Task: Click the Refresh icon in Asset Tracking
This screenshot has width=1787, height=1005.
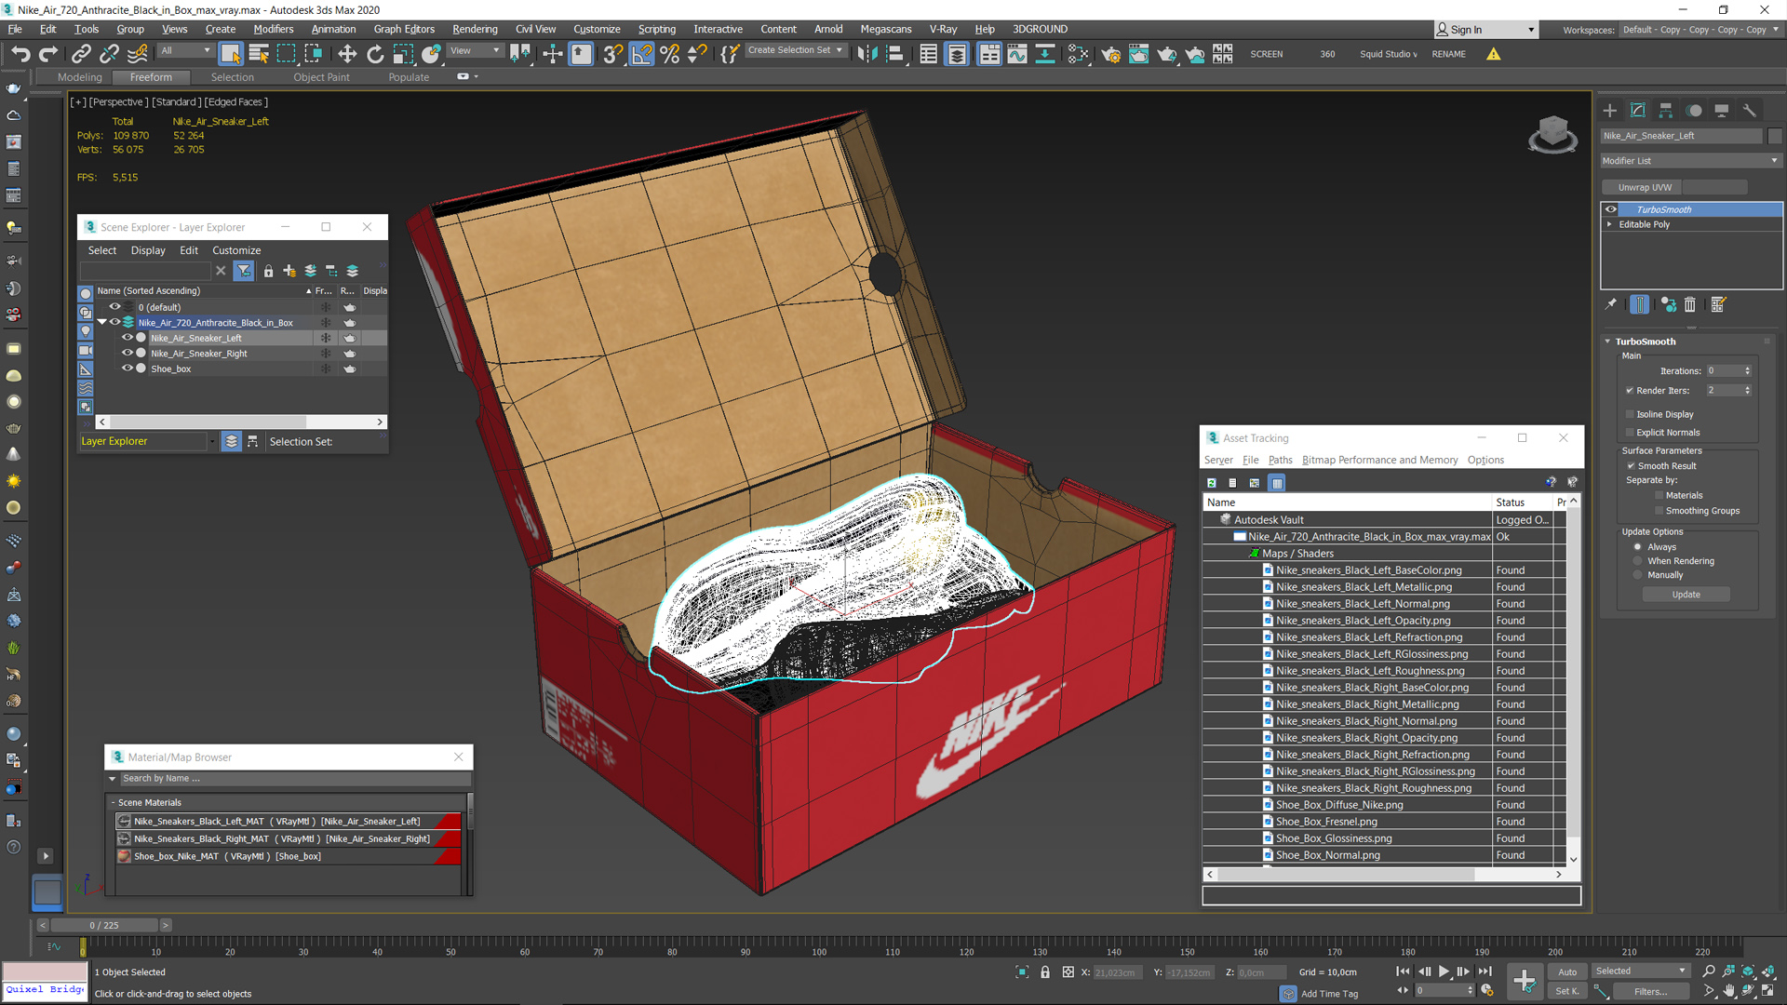Action: (1212, 483)
